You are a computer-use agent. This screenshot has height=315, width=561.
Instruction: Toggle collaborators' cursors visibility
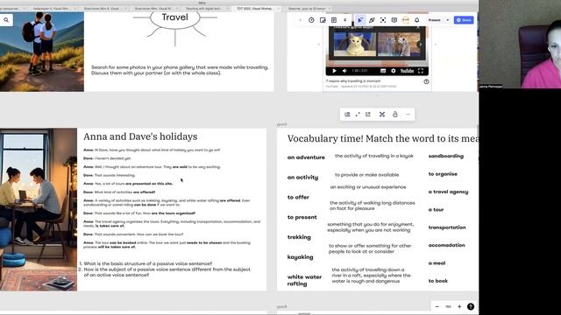[360, 20]
